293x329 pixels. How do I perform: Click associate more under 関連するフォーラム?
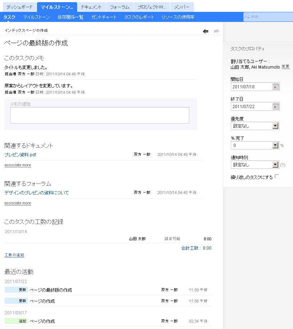18,203
